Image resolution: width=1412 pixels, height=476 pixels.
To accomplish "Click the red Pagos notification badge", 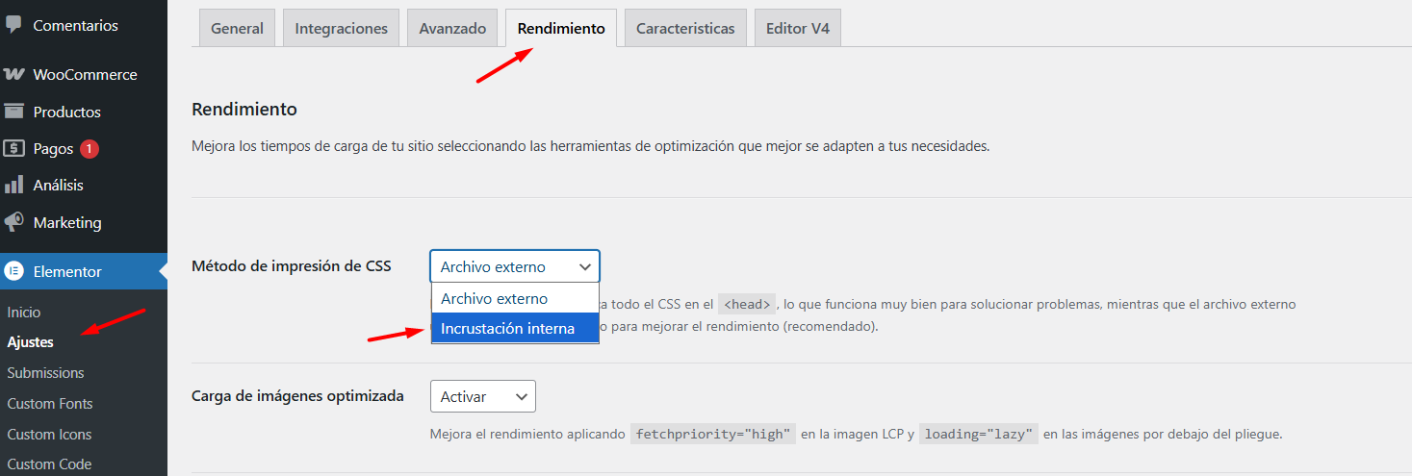I will point(90,149).
